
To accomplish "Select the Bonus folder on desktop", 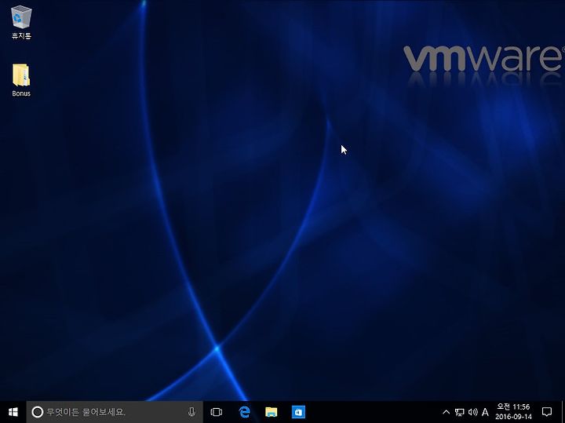I will click(21, 80).
